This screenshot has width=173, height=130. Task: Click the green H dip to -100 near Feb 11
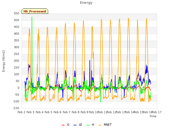[x=101, y=102]
